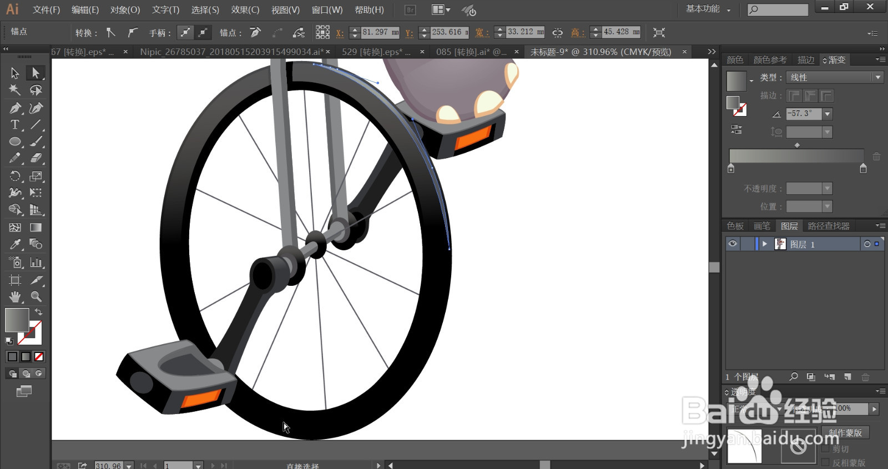Viewport: 888px width, 469px height.
Task: Select the Ellipse shape tool
Action: point(15,142)
